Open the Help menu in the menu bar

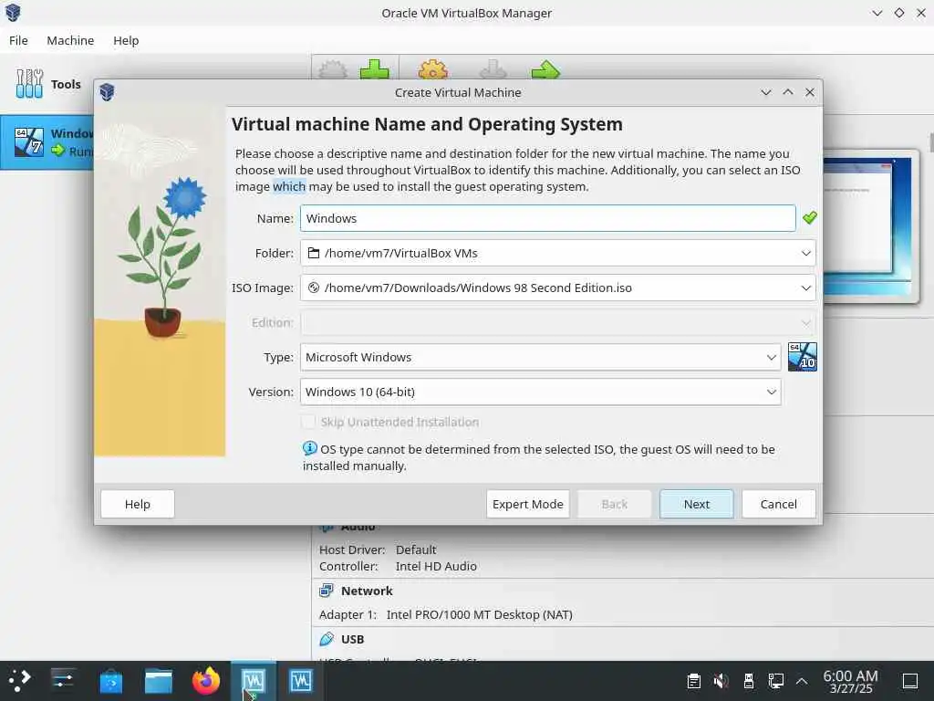coord(126,40)
